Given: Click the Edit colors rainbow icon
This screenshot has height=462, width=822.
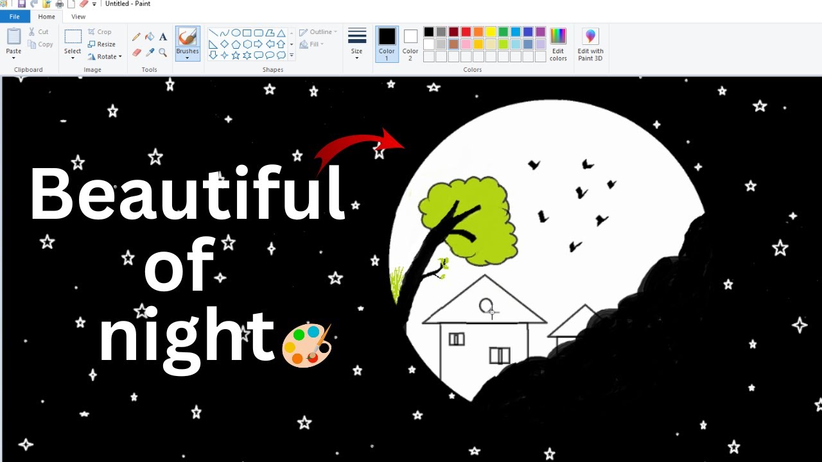Looking at the screenshot, I should coord(558,36).
